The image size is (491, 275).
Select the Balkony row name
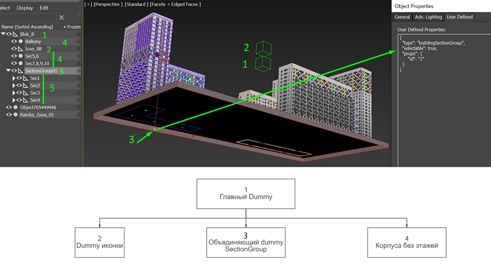(x=33, y=42)
